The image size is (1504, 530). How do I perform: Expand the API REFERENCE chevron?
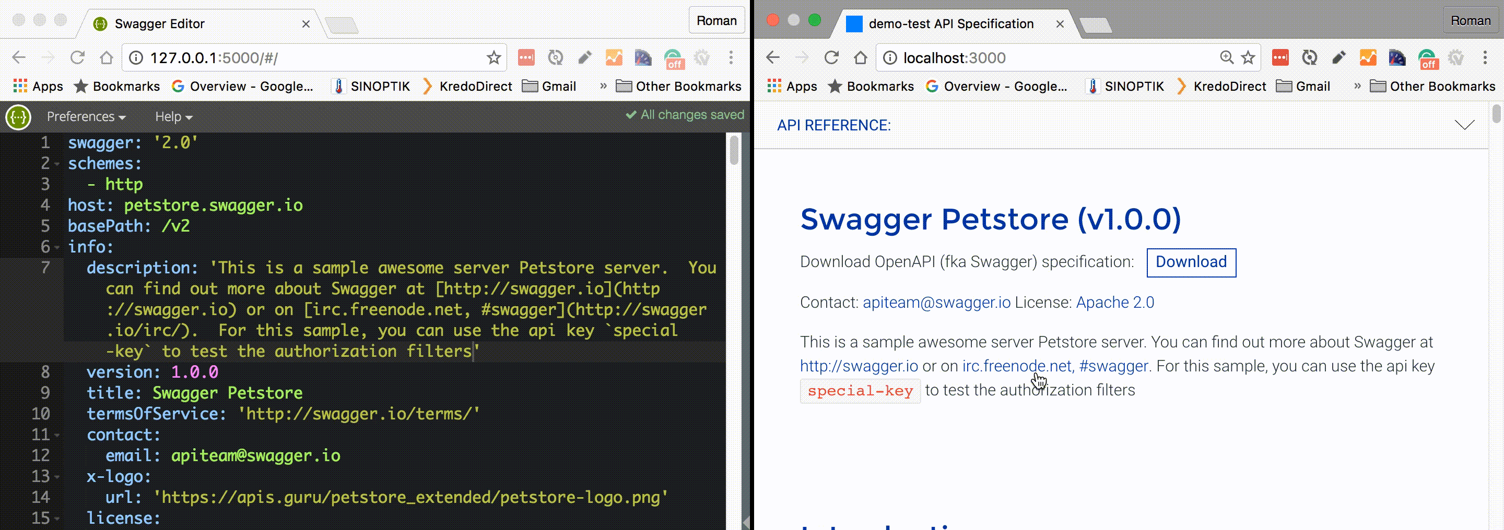[1464, 125]
